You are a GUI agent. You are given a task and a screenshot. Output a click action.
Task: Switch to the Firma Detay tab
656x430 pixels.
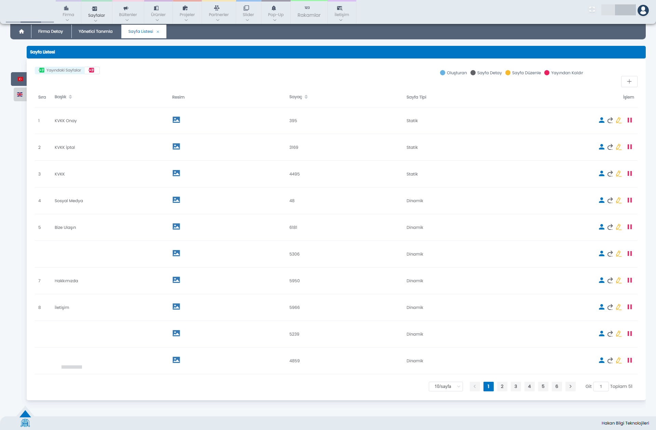[x=51, y=31]
